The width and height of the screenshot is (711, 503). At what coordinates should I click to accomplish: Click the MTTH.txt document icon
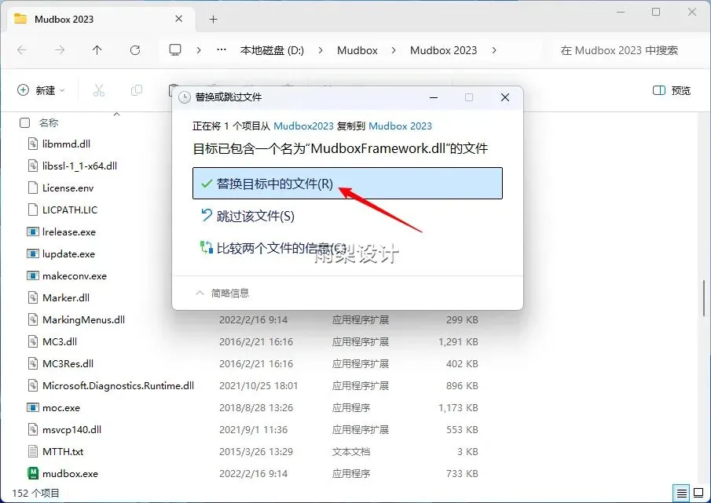(33, 451)
